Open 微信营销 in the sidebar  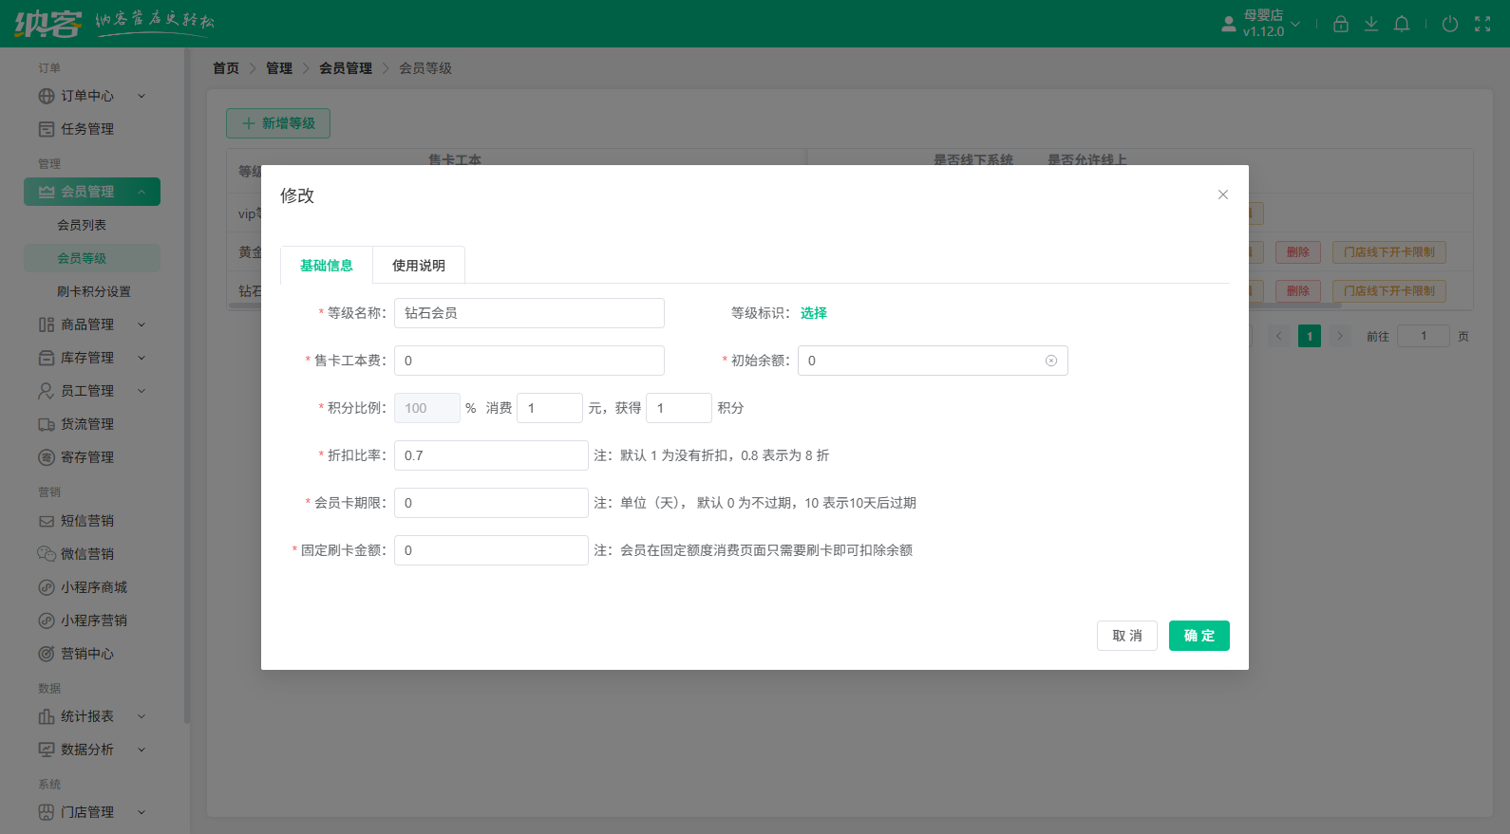coord(86,554)
